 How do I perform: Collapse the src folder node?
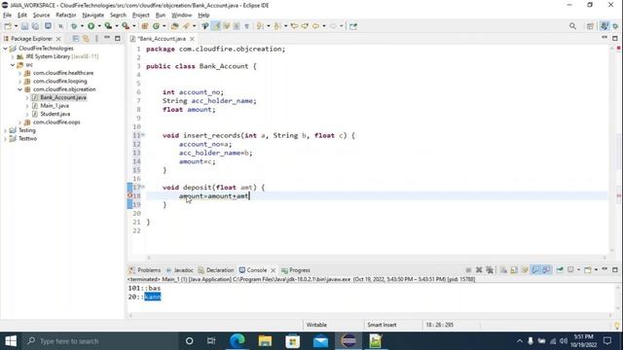point(13,65)
